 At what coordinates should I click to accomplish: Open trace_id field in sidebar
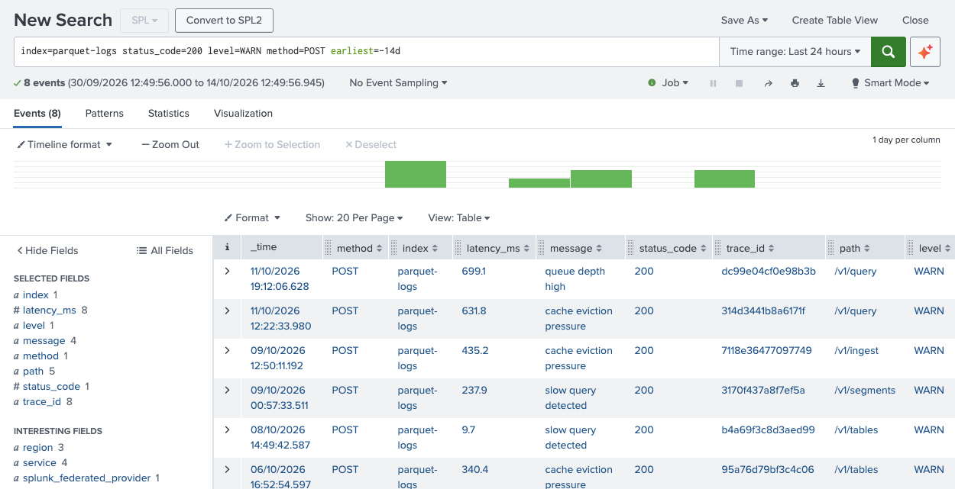click(x=42, y=401)
